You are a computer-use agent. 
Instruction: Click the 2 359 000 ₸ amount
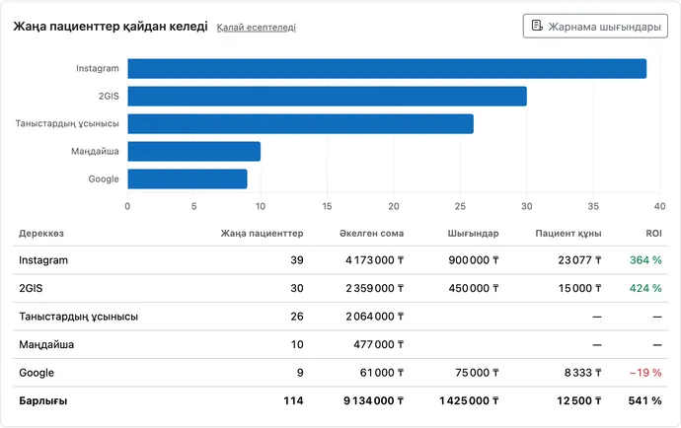[x=375, y=288]
